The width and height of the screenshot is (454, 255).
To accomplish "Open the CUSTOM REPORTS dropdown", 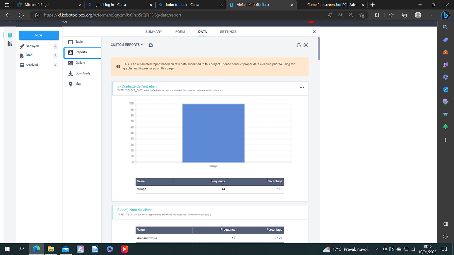I will click(x=127, y=45).
